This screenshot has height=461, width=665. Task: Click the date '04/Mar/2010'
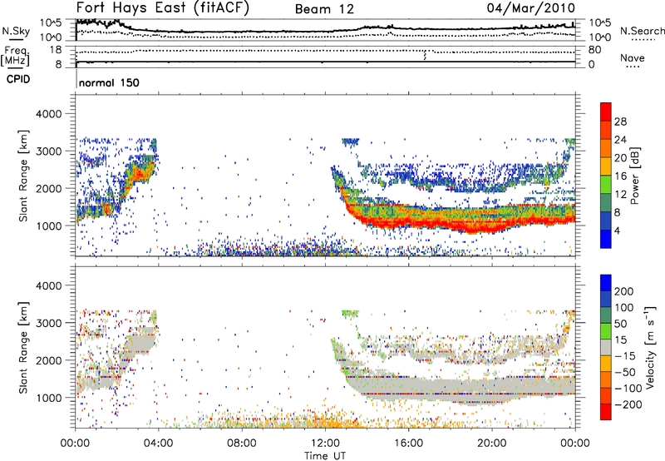pos(531,8)
